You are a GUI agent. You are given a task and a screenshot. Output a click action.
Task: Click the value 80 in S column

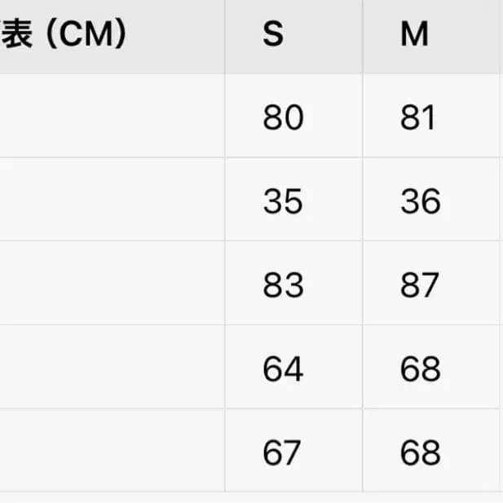[x=283, y=118]
